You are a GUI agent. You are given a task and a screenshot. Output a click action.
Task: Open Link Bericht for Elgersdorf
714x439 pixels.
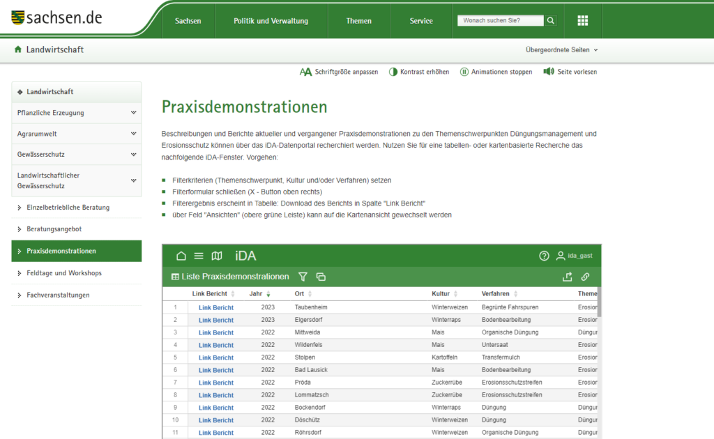[216, 321]
